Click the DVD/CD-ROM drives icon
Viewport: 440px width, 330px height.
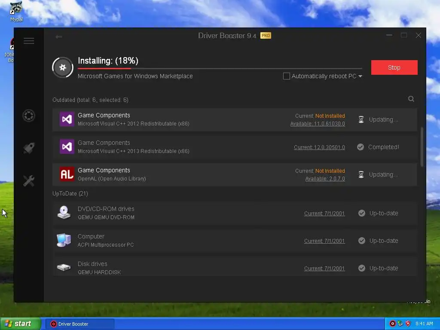[64, 212]
